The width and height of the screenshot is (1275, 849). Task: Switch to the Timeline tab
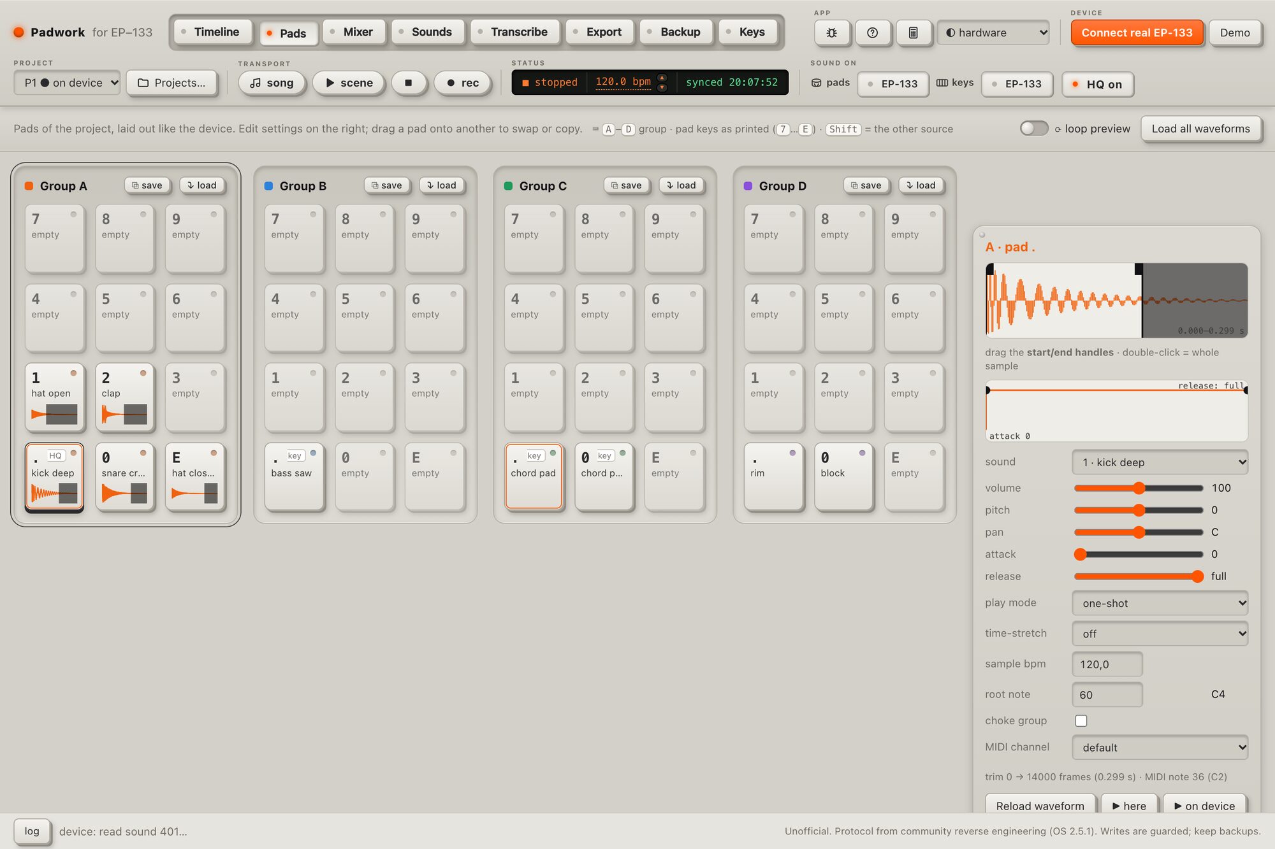tap(212, 32)
